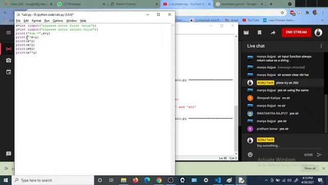Switch to the WhatsApp browser tab
The image size is (328, 185).
pyautogui.click(x=81, y=4)
